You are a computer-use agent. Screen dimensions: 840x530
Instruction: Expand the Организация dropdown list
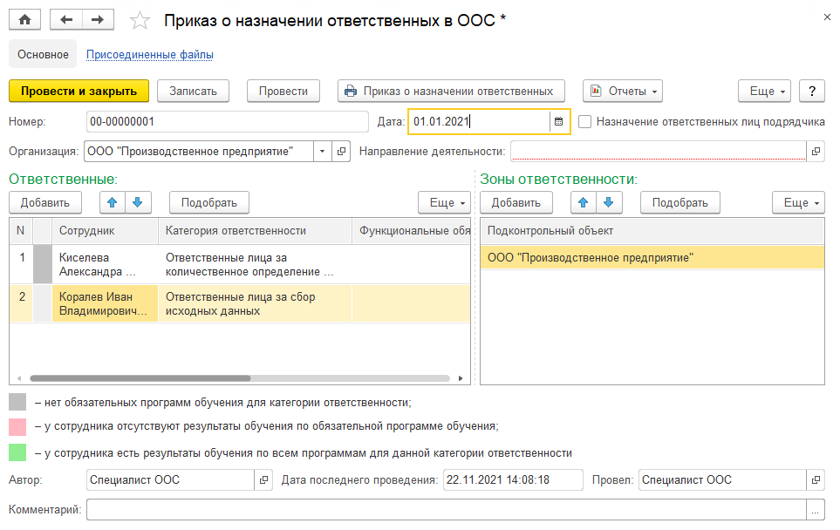320,152
